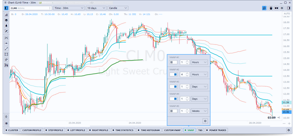Click the T&S button
This screenshot has height=136, width=295.
point(201,130)
